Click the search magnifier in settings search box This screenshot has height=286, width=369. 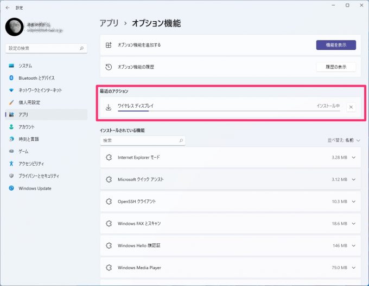81,48
